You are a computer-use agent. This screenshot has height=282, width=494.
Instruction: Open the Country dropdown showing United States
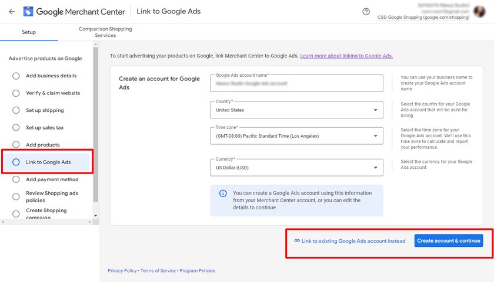(296, 110)
